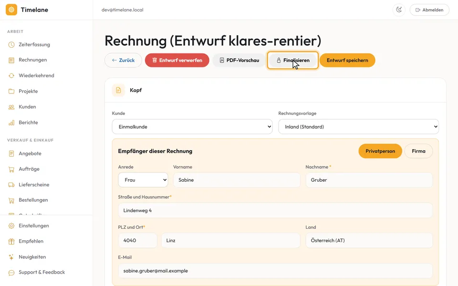Screen dimensions: 458x286
Task: Open Rechnungen menu item
Action: [x=33, y=60]
